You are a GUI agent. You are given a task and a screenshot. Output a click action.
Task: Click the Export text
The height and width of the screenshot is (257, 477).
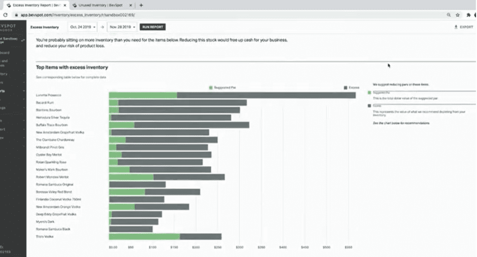[x=466, y=27]
